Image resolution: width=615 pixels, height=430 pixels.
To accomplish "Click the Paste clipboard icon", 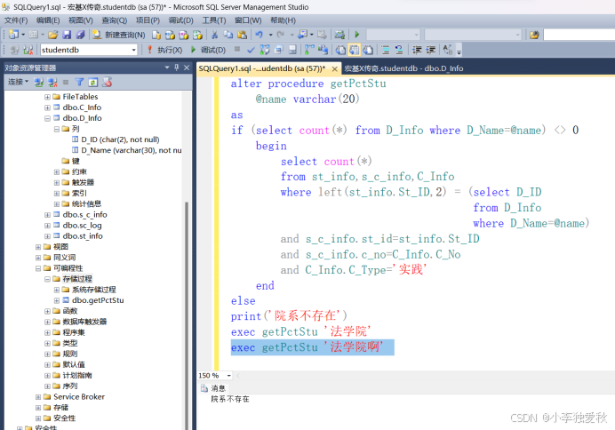I will pos(242,35).
